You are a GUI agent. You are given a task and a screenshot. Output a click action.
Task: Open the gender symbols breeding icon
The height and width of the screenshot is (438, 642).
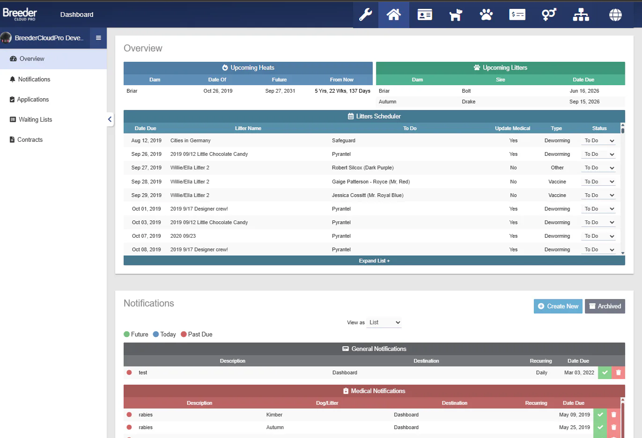coord(549,15)
